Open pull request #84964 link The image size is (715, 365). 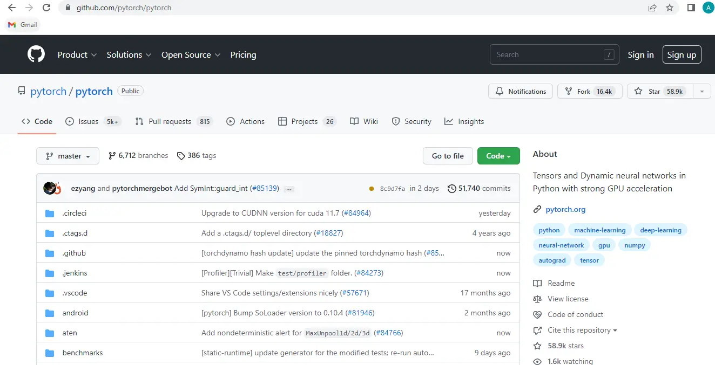[356, 214]
